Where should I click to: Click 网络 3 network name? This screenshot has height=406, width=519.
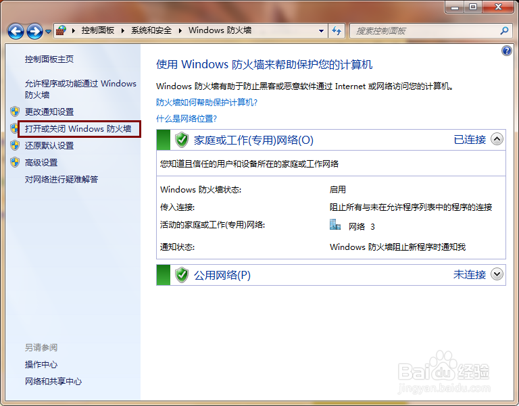coord(362,227)
